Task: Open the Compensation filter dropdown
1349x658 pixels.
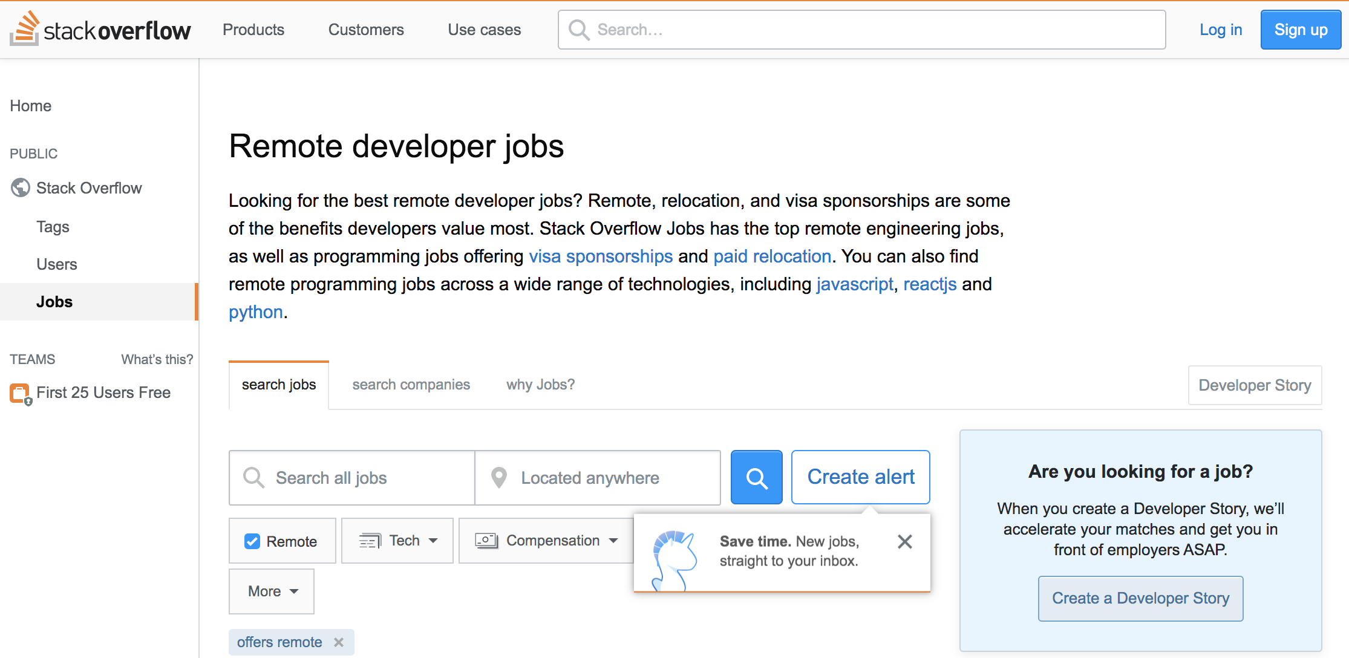Action: click(546, 541)
